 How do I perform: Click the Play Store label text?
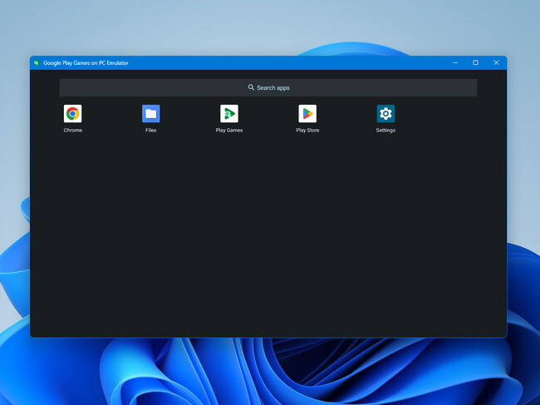pyautogui.click(x=307, y=131)
